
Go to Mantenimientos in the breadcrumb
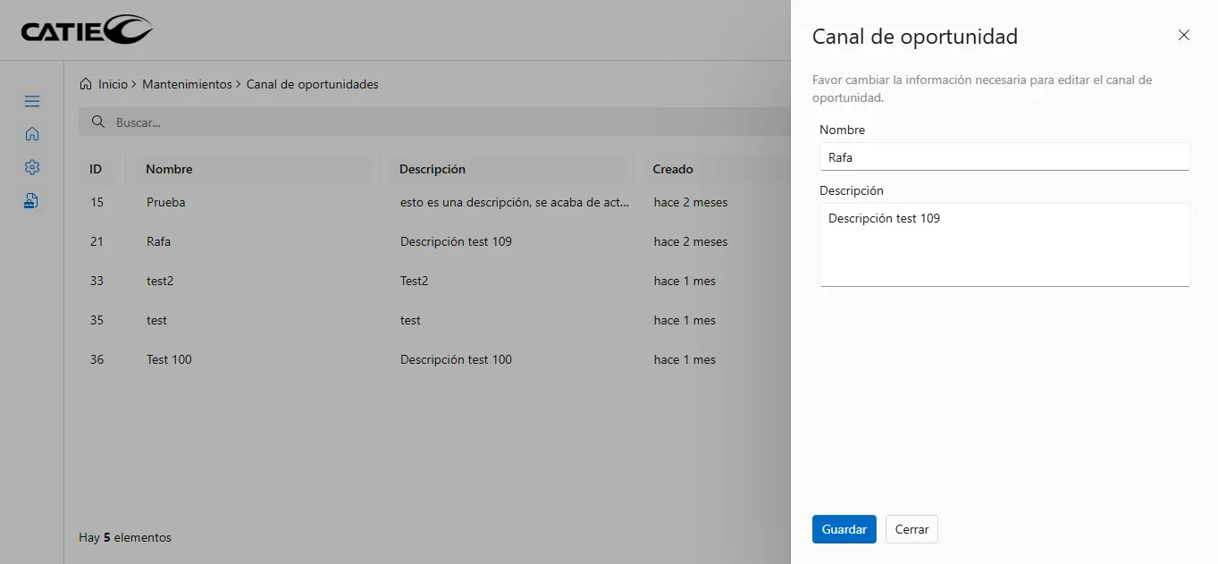187,84
